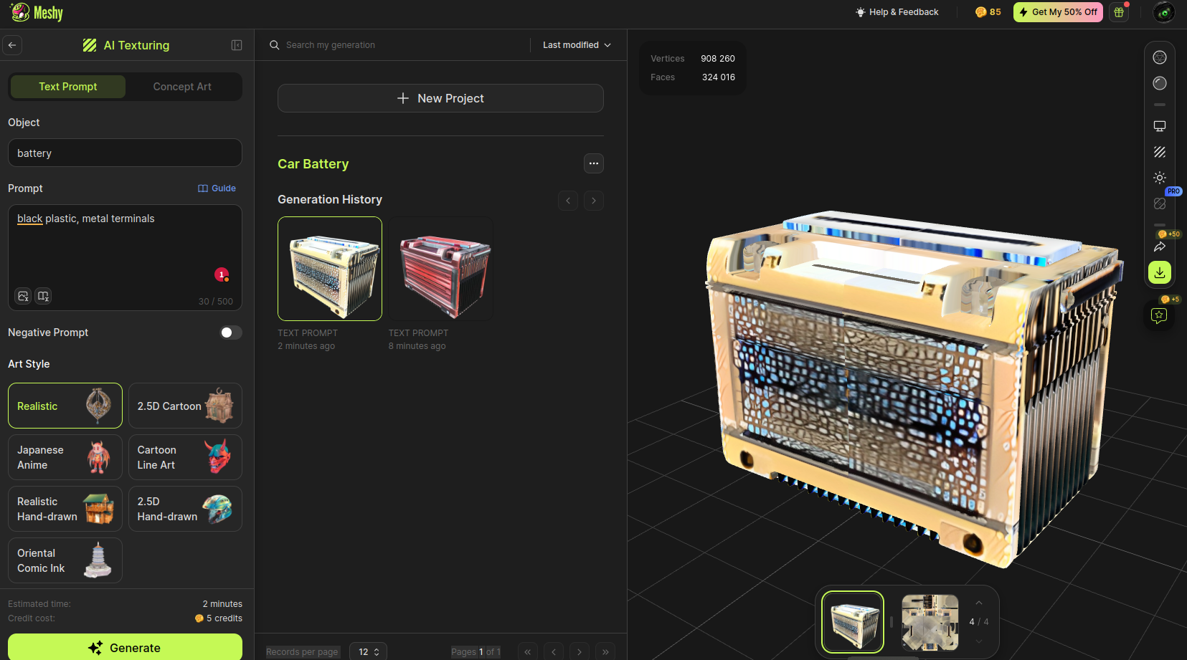Collapse the AI Texturing side panel
Screen dimensions: 1187x660
click(237, 45)
